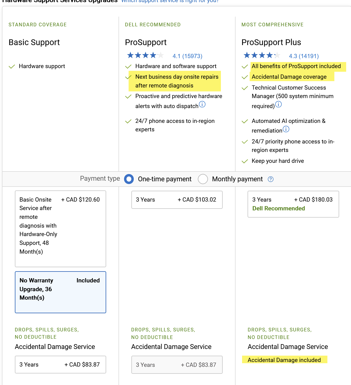Image resolution: width=351 pixels, height=385 pixels.
Task: Click info icon after AI remediation text
Action: [x=286, y=129]
